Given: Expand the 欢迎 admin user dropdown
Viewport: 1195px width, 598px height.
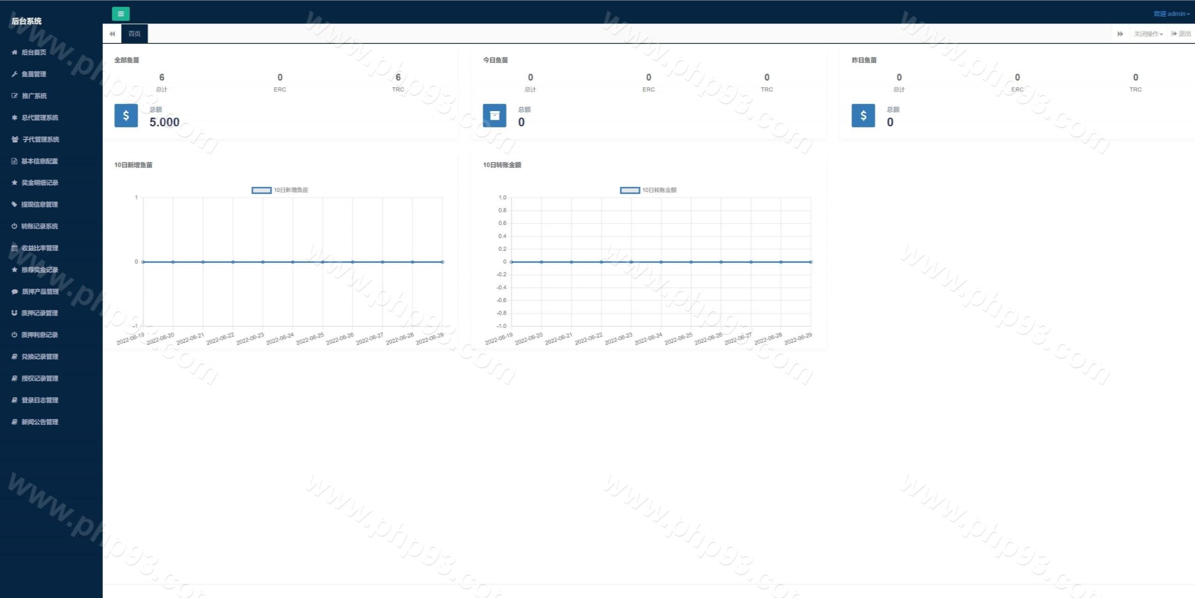Looking at the screenshot, I should (x=1171, y=14).
